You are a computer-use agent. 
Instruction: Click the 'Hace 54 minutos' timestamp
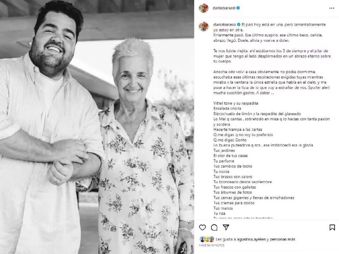click(x=211, y=245)
